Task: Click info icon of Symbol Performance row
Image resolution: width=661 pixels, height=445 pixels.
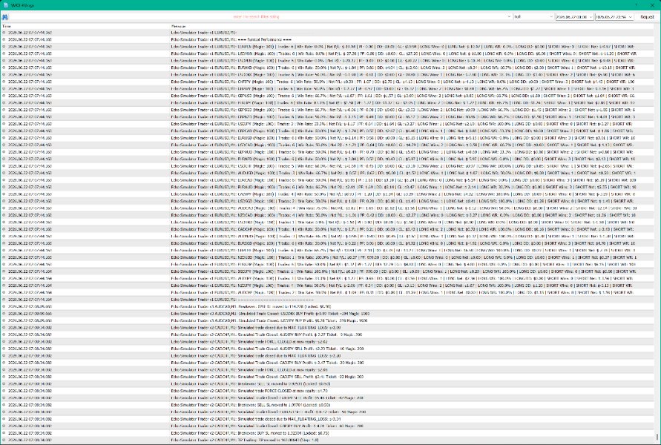Action: [4, 39]
